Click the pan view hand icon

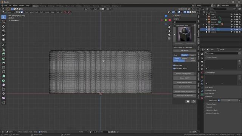tap(169, 31)
